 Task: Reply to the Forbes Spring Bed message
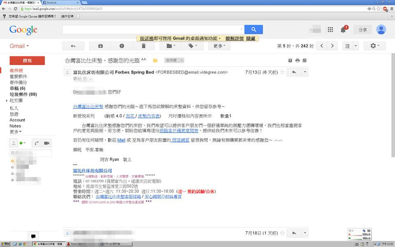tap(294, 72)
